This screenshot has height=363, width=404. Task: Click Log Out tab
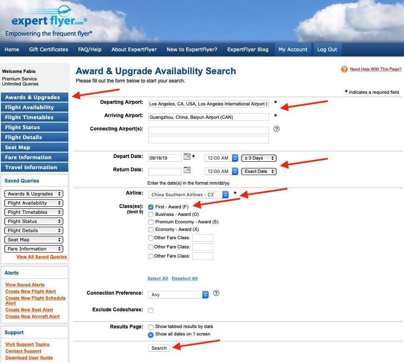pos(327,50)
